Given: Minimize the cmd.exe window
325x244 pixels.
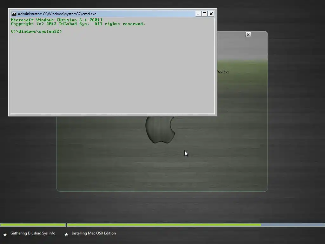Looking at the screenshot, I should pyautogui.click(x=198, y=14).
